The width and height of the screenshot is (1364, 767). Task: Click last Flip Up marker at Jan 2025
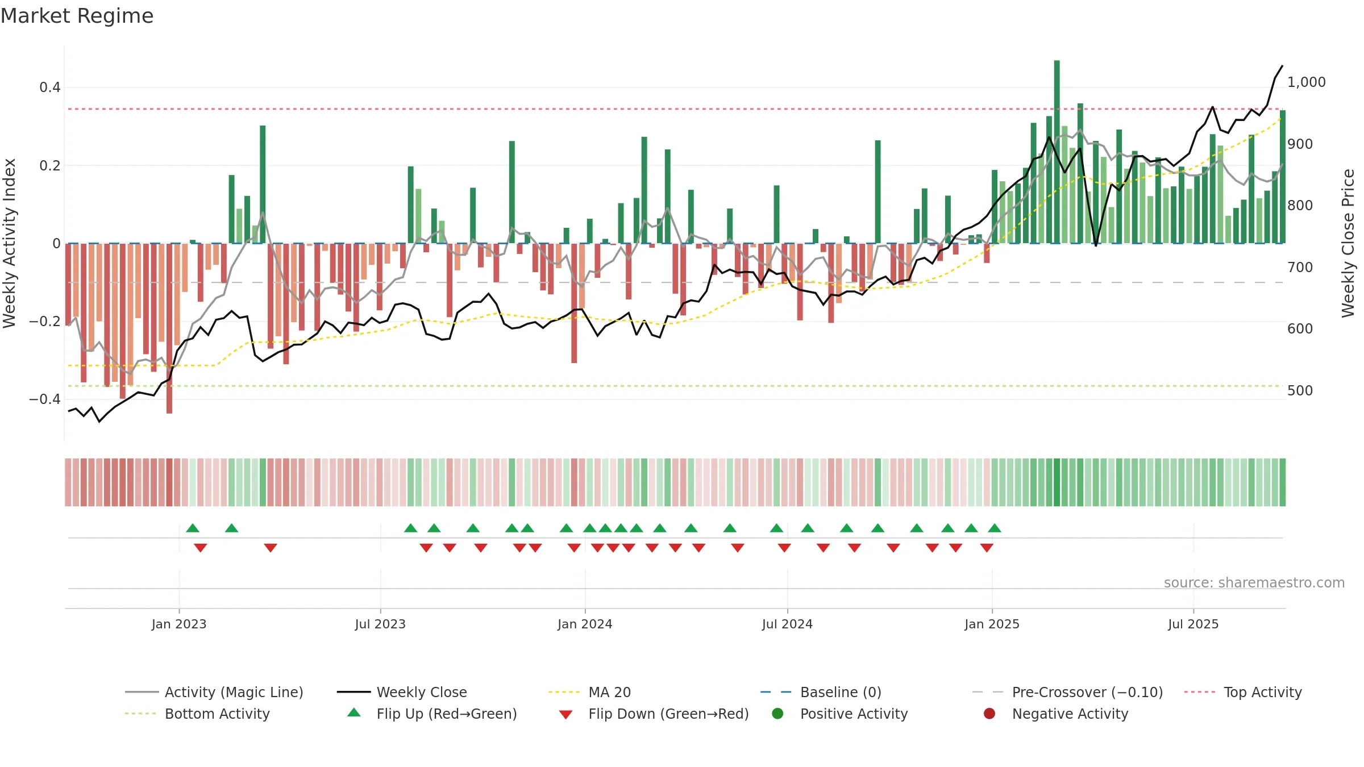pyautogui.click(x=995, y=528)
